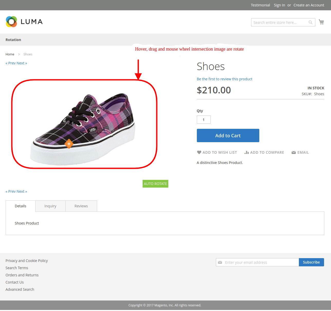331x311 pixels.
Task: Email this product to a friend
Action: [x=300, y=152]
